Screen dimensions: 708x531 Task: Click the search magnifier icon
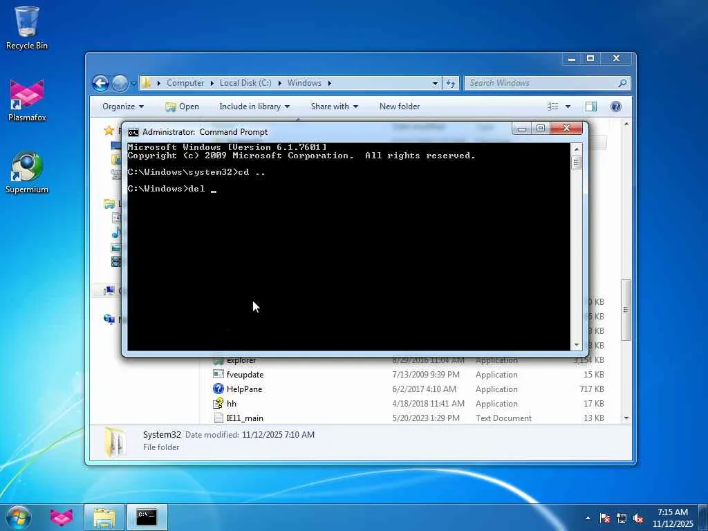pos(622,83)
